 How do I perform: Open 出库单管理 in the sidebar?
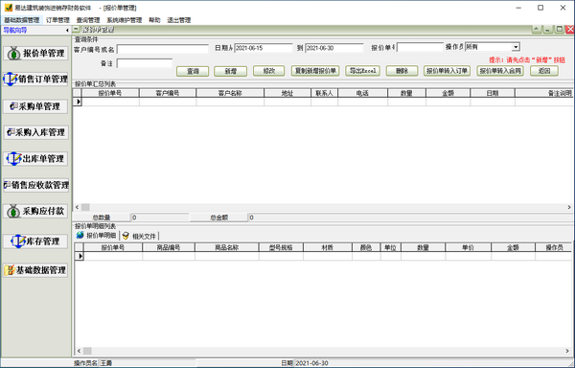coord(35,159)
